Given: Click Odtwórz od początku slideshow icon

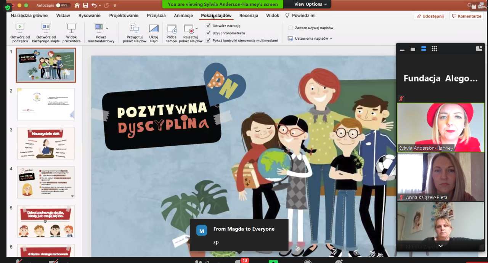Looking at the screenshot, I should coord(20,29).
